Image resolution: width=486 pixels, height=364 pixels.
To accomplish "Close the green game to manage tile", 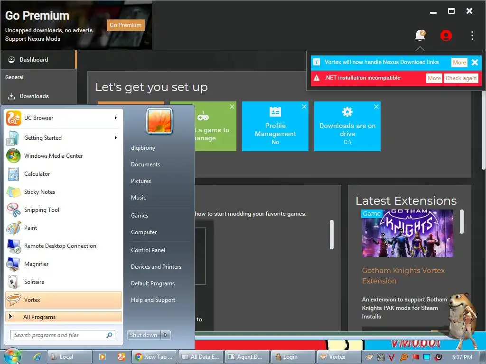I will coord(232,107).
